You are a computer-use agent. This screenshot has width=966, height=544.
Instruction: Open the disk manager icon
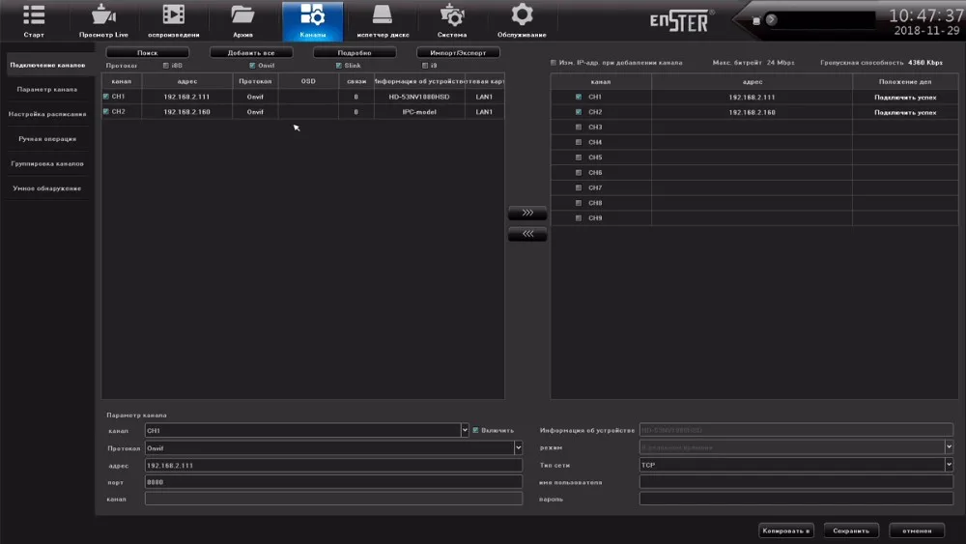click(x=382, y=14)
